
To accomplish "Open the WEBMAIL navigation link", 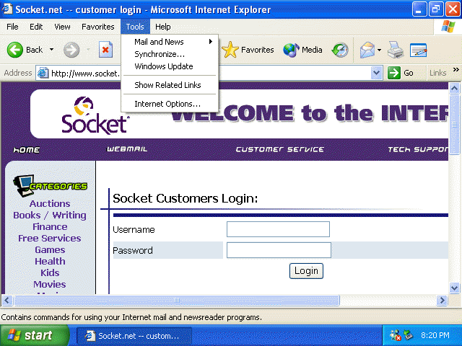I will (x=127, y=149).
